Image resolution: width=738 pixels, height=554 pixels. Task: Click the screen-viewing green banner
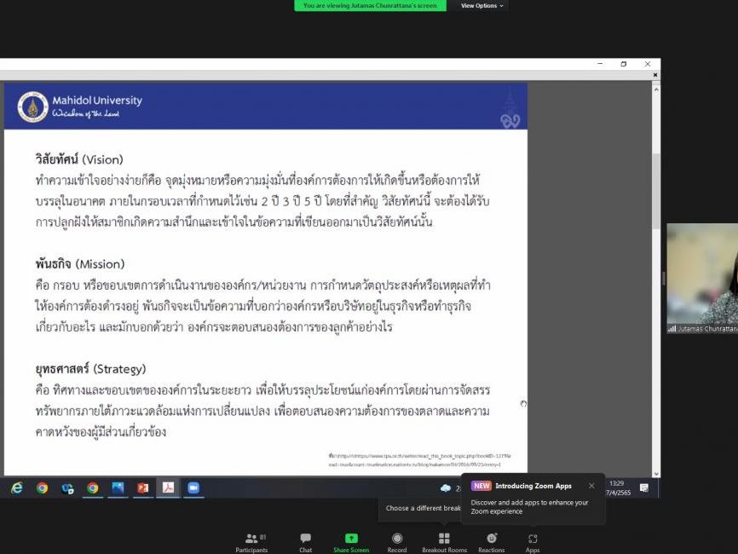pyautogui.click(x=370, y=5)
